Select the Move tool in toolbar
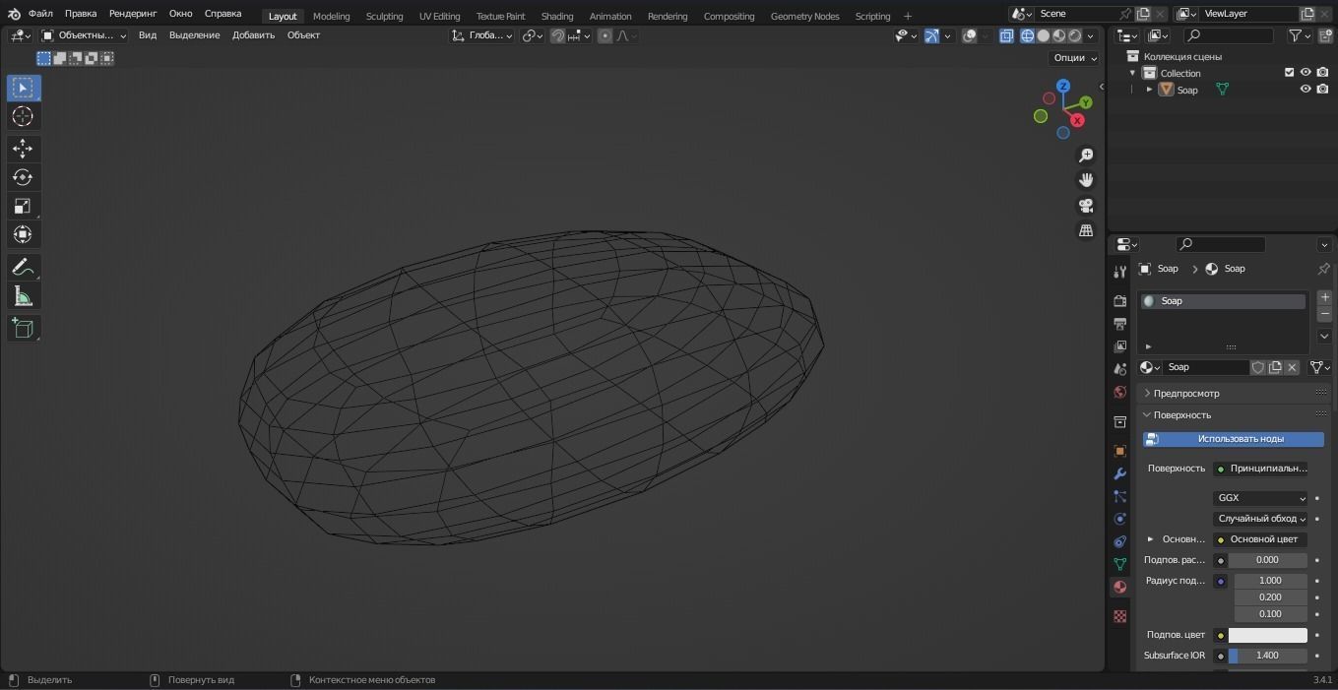The image size is (1338, 690). 23,149
